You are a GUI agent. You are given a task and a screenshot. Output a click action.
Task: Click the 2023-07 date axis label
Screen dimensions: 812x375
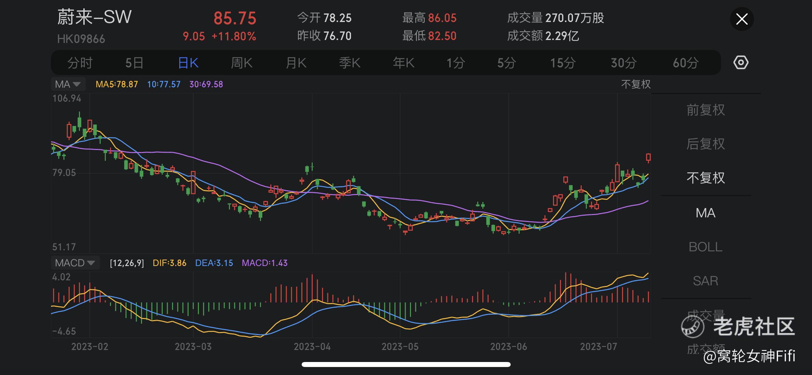[x=598, y=347]
